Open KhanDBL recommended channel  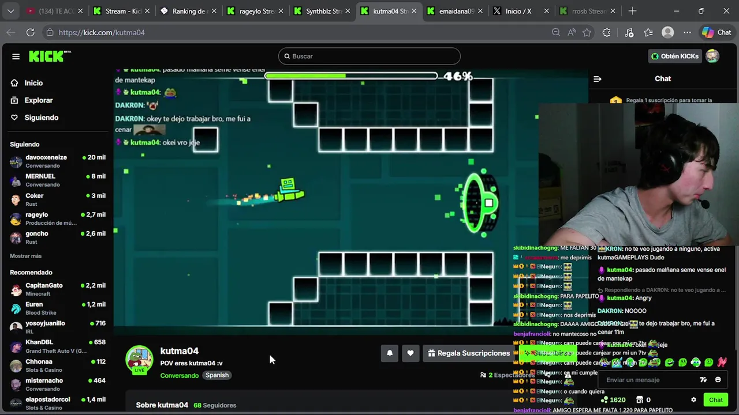tap(57, 346)
